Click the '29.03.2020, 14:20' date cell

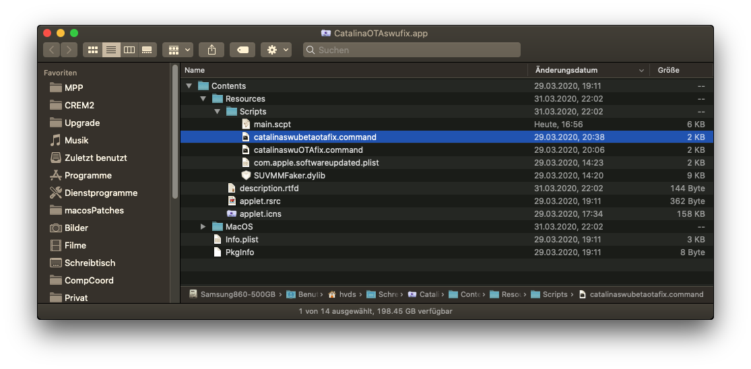(x=568, y=176)
